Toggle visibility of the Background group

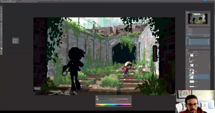click(186, 68)
